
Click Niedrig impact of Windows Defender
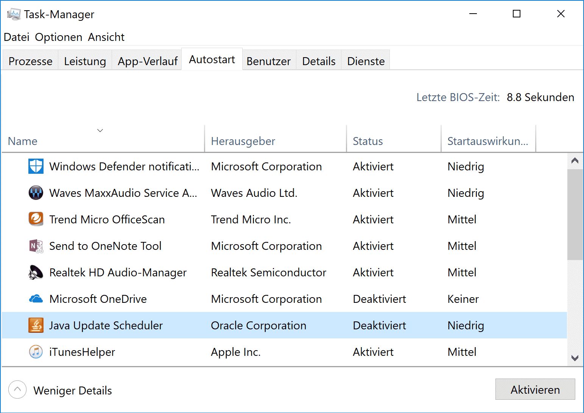[x=466, y=167]
